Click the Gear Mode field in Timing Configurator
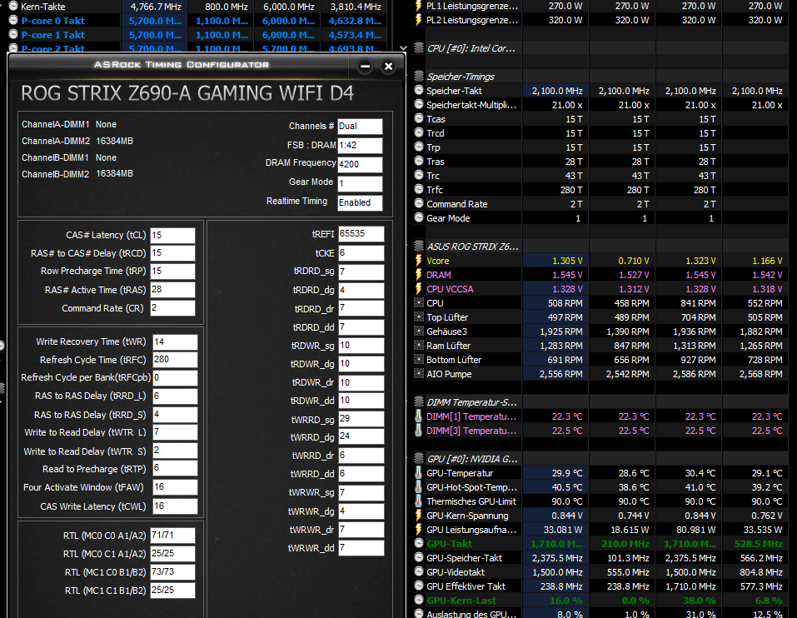 tap(360, 183)
